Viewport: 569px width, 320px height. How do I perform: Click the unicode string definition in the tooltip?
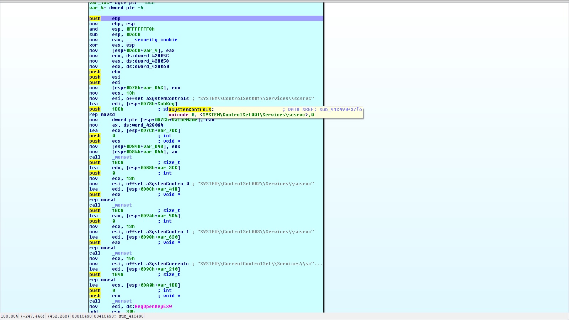click(x=241, y=115)
